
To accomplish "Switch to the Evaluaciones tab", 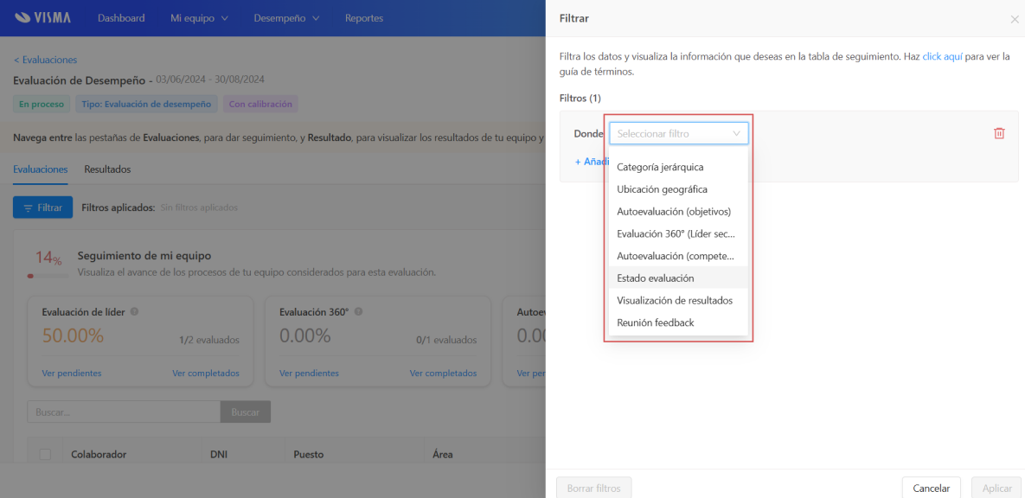I will (x=41, y=169).
